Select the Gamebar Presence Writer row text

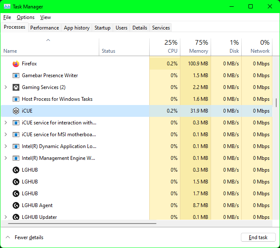pyautogui.click(x=50, y=75)
